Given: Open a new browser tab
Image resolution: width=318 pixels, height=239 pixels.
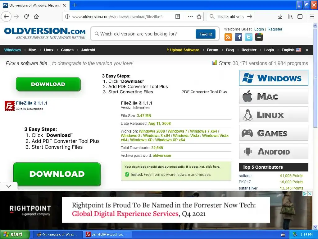Looking at the screenshot, I should coord(75,5).
